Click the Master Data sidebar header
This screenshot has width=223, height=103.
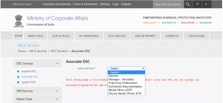click(37, 99)
